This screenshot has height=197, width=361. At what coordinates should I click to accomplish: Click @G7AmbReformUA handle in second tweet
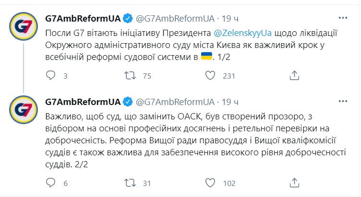pyautogui.click(x=175, y=102)
